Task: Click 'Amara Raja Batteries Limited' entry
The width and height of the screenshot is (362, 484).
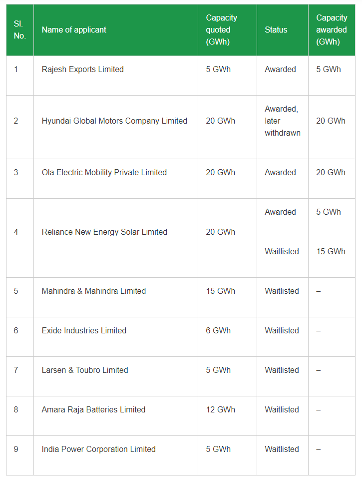Action: [x=93, y=410]
